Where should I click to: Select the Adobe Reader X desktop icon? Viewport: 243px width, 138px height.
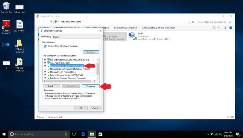pyautogui.click(x=6, y=27)
